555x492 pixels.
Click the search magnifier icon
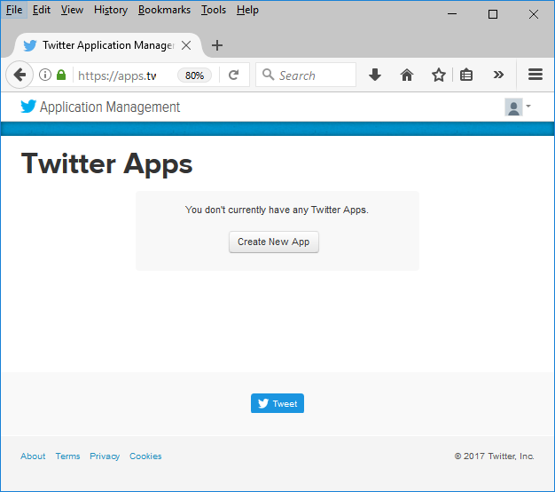[x=268, y=75]
